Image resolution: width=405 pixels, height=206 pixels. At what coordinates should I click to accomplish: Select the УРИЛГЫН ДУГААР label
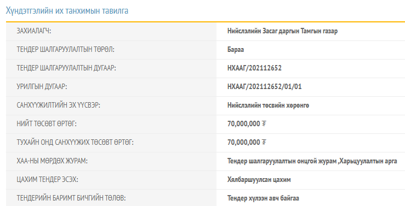42,86
